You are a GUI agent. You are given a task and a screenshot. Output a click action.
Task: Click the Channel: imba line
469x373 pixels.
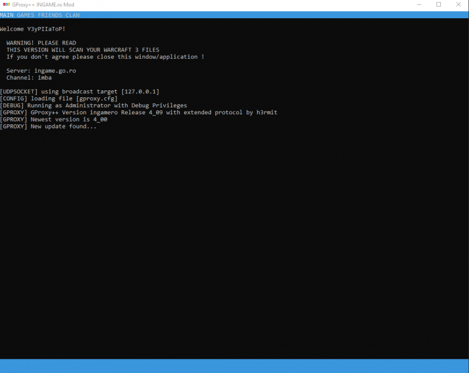click(x=29, y=77)
